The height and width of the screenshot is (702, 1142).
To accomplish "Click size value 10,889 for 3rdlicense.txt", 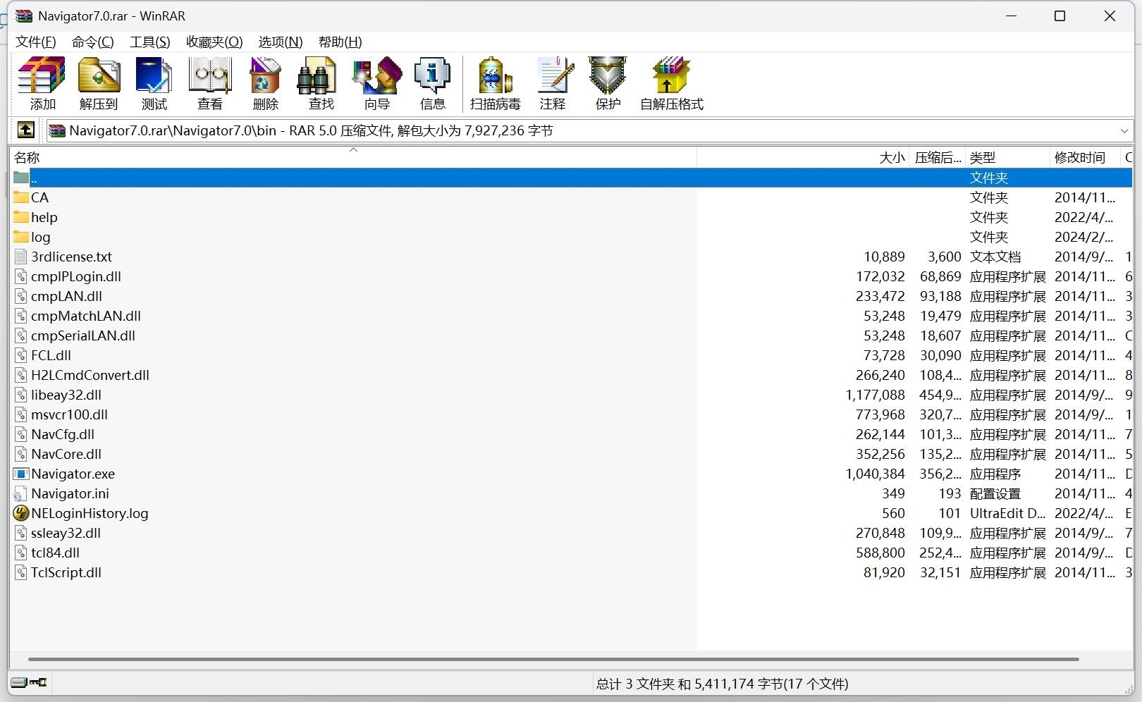I will click(x=885, y=257).
